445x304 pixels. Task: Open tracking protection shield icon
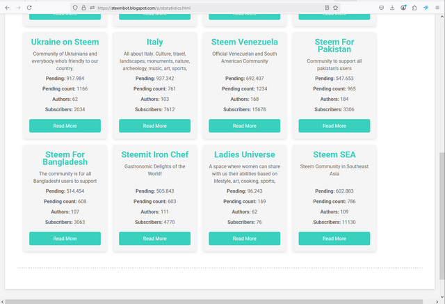click(75, 8)
